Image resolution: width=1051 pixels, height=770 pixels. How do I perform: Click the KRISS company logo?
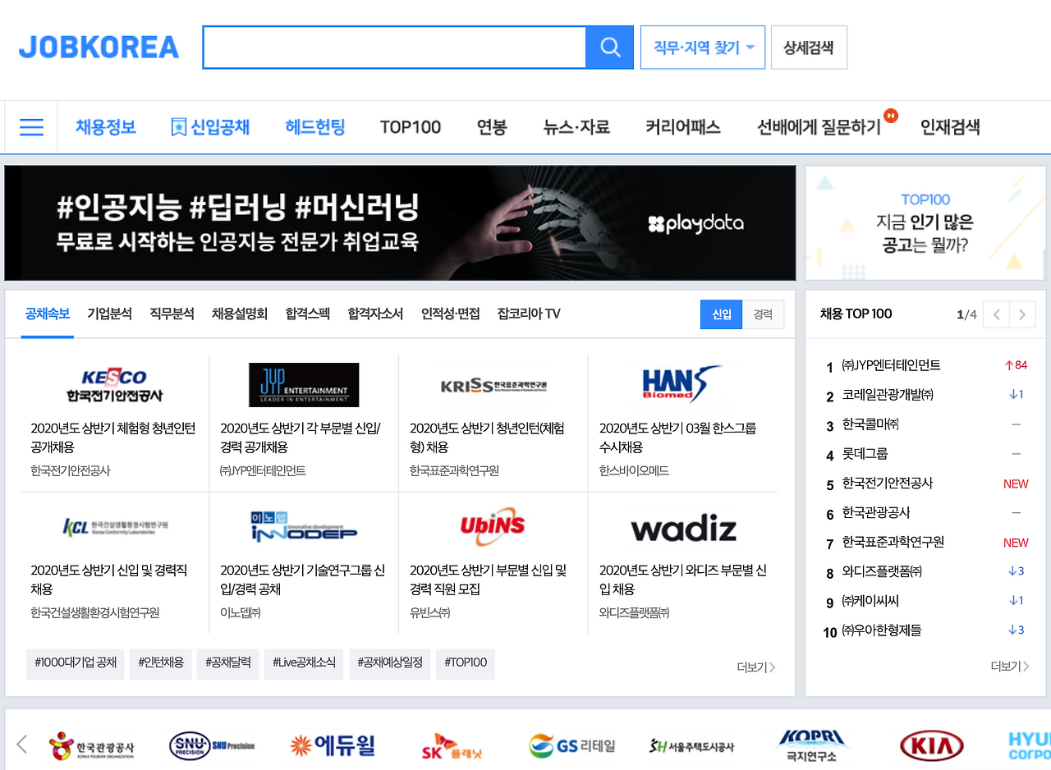[x=493, y=385]
